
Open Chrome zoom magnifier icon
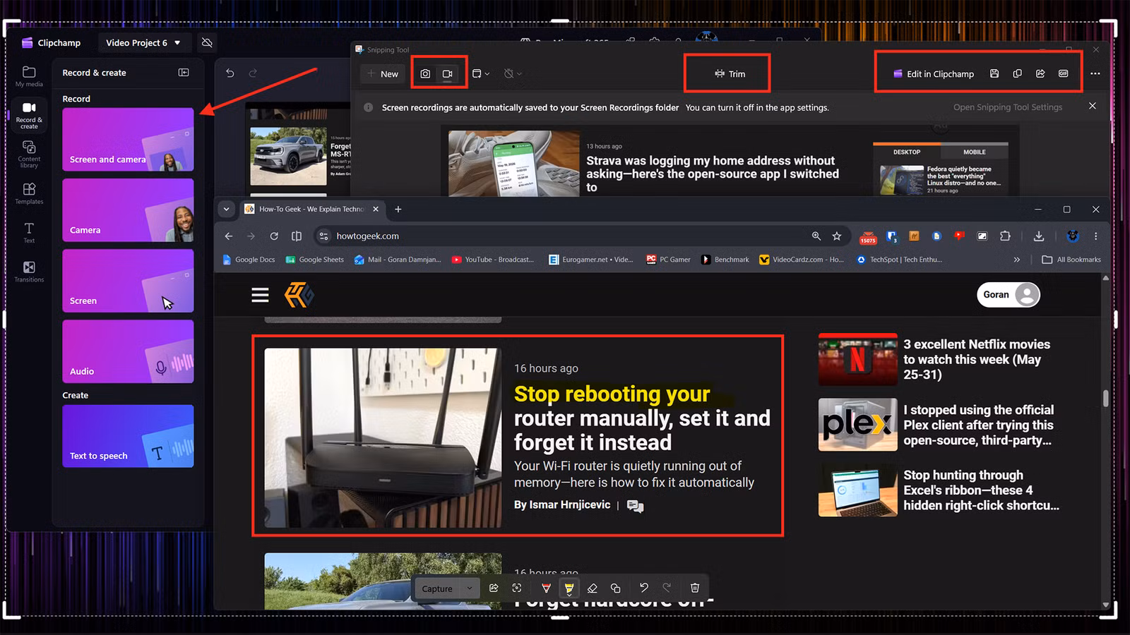coord(816,236)
